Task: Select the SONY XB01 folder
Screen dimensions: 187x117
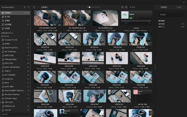Action: coord(15,87)
